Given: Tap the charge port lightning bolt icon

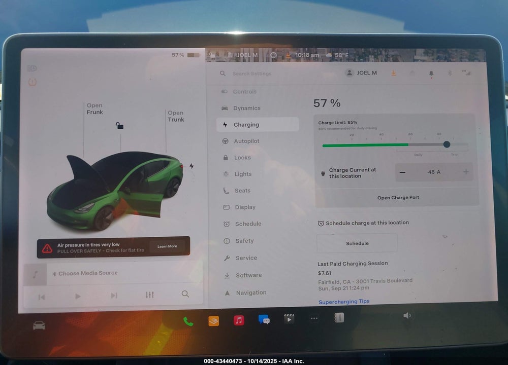Looking at the screenshot, I should [x=192, y=166].
